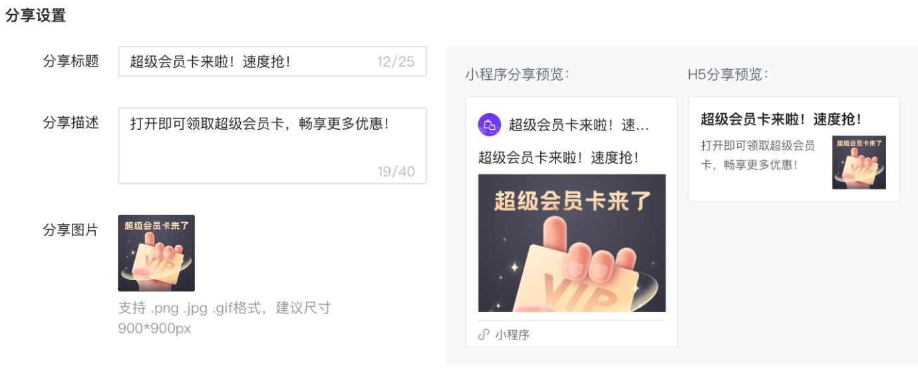Click the 分享标题 field label

pyautogui.click(x=71, y=61)
